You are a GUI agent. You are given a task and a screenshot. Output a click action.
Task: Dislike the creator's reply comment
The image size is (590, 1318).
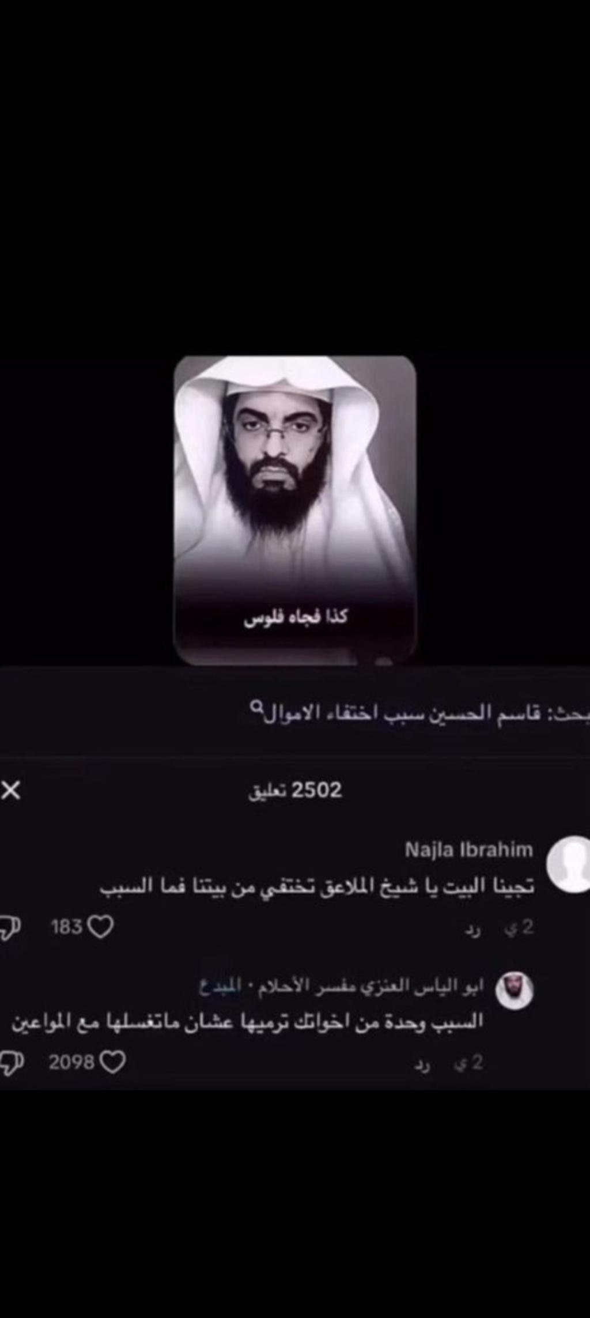coord(11,1063)
